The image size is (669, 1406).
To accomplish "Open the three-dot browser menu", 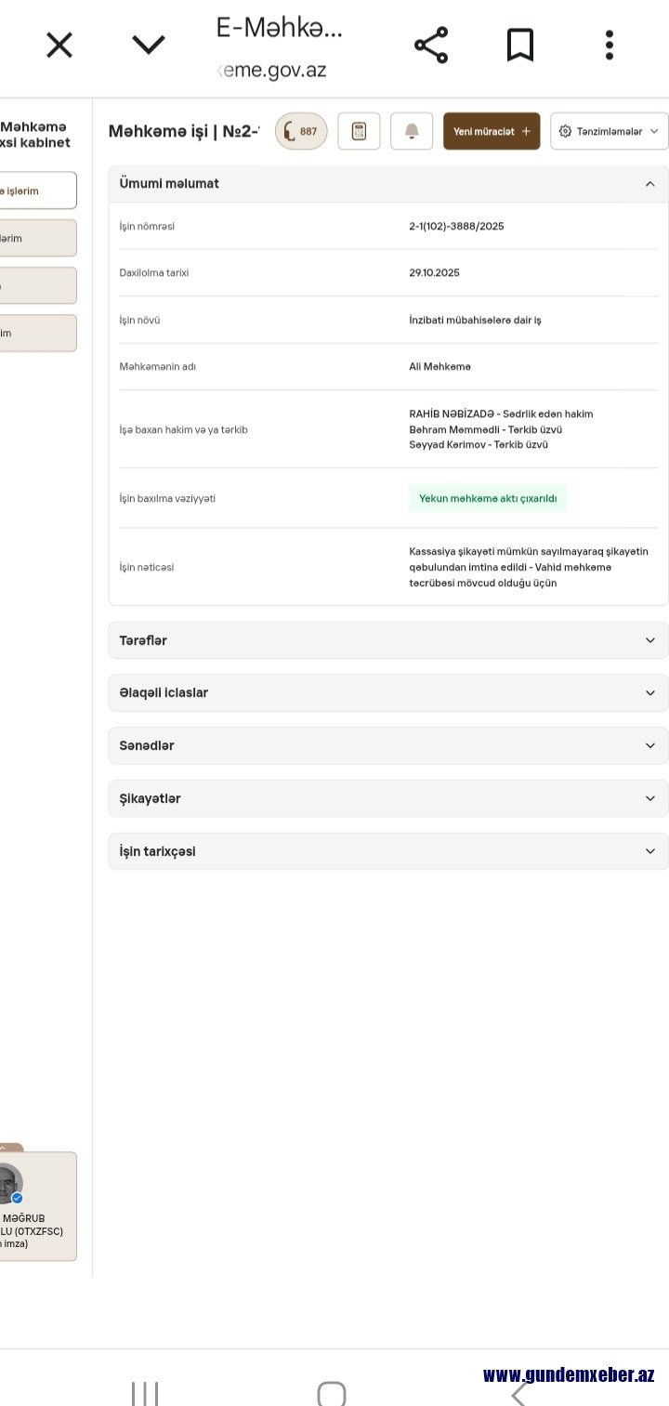I will pos(610,45).
